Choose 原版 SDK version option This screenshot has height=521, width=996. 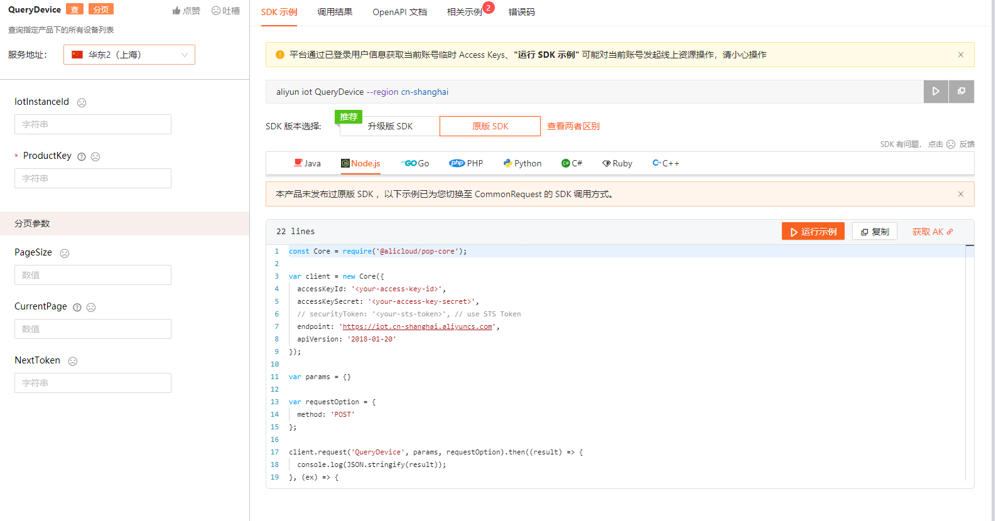tap(490, 126)
